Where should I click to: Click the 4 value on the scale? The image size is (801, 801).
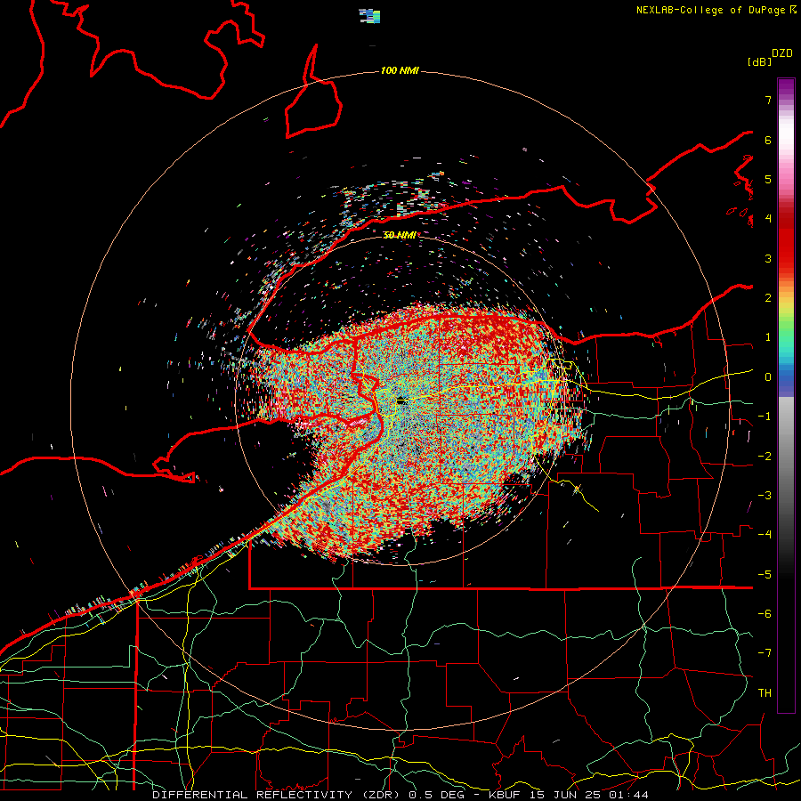[768, 219]
